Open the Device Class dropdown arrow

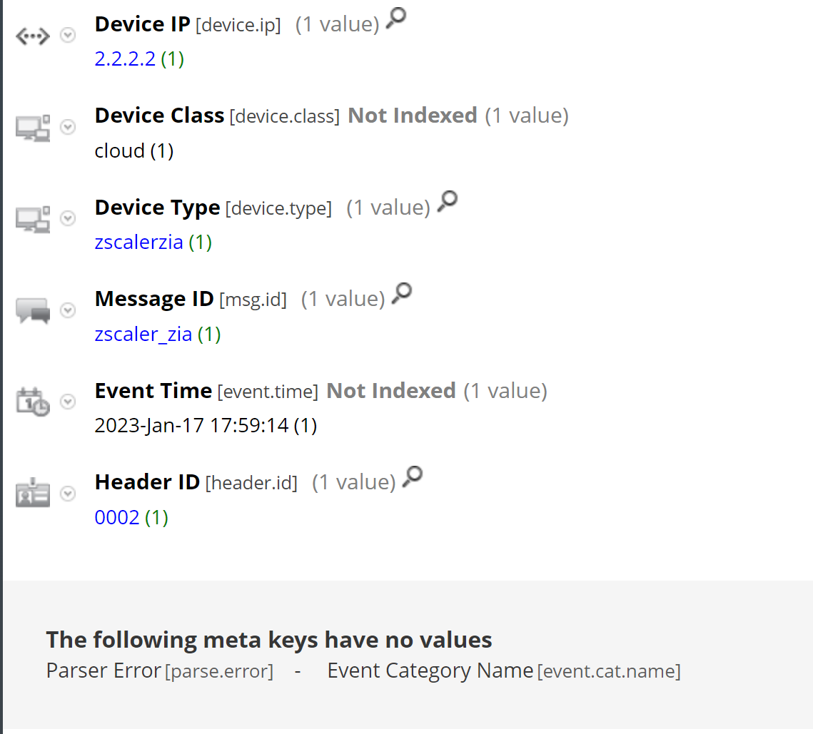pyautogui.click(x=68, y=127)
